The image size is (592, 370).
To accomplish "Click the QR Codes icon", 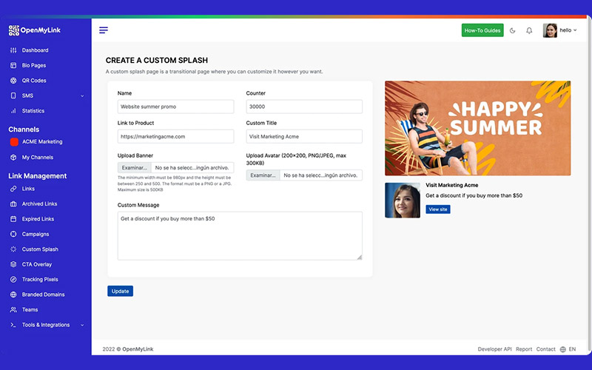I will 13,81.
